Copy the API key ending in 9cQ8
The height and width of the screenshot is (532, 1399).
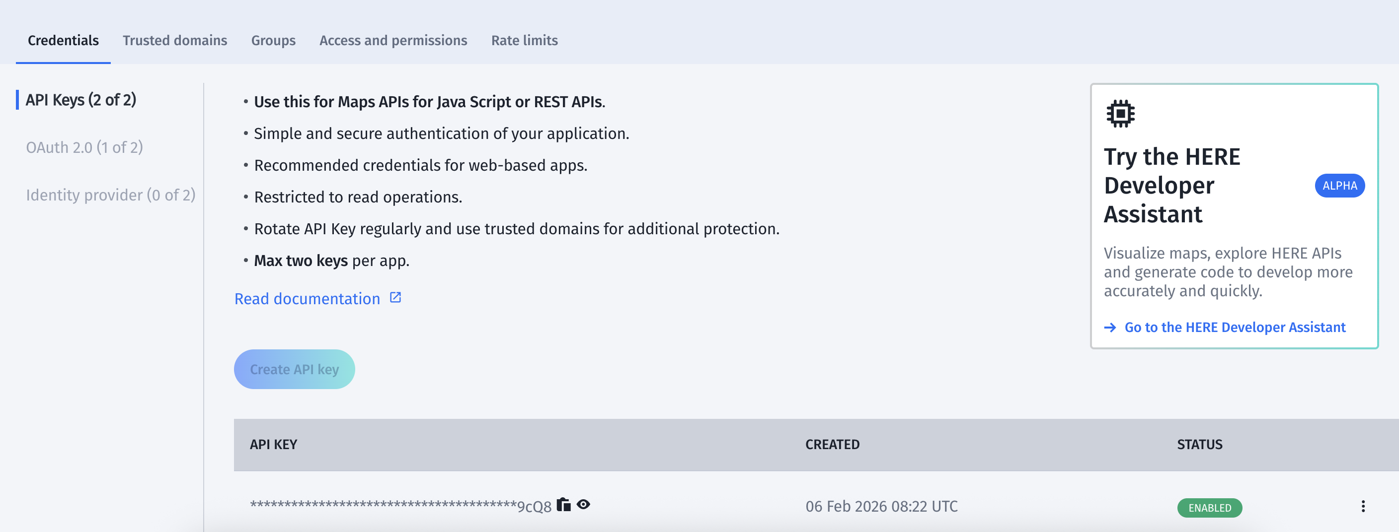coord(564,504)
